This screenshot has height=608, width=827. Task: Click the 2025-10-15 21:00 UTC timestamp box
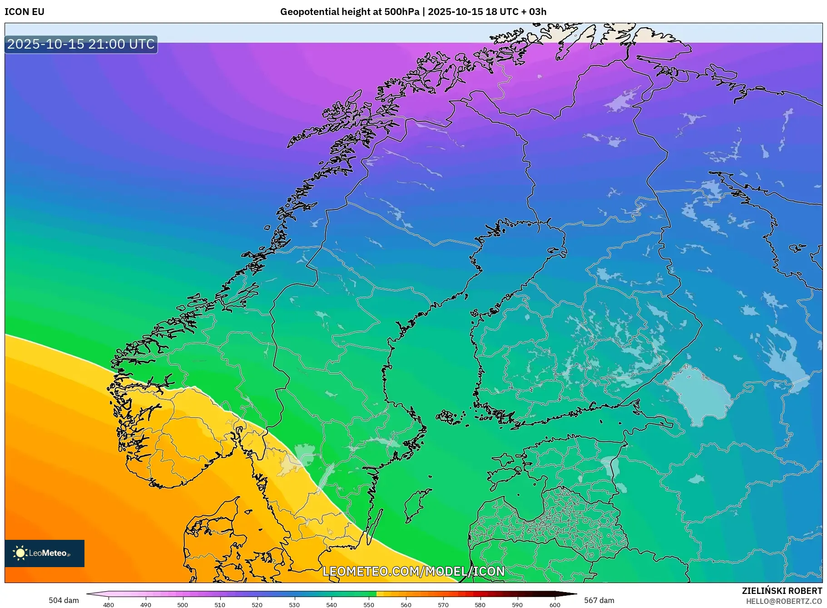pos(81,44)
